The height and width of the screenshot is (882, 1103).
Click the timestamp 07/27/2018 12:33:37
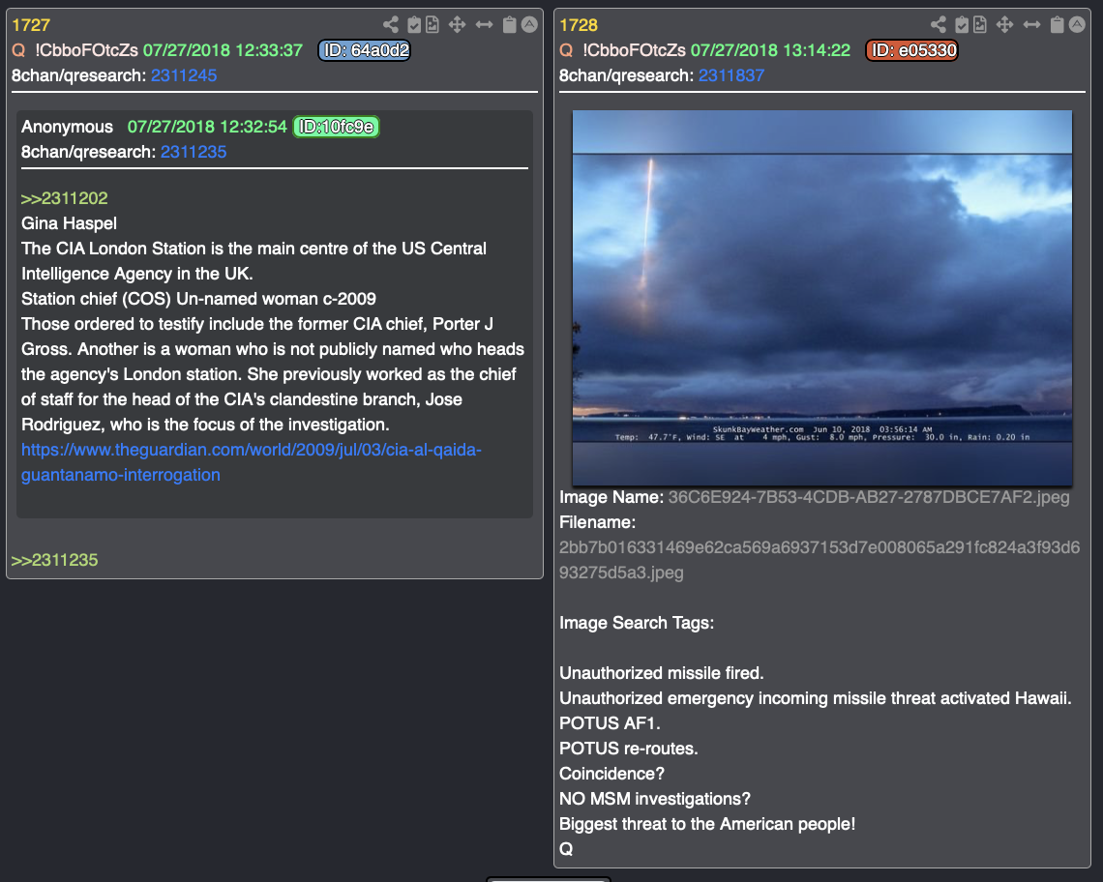pyautogui.click(x=223, y=50)
